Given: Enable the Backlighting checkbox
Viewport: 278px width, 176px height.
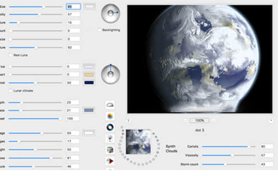Looking at the screenshot, I should (x=99, y=30).
